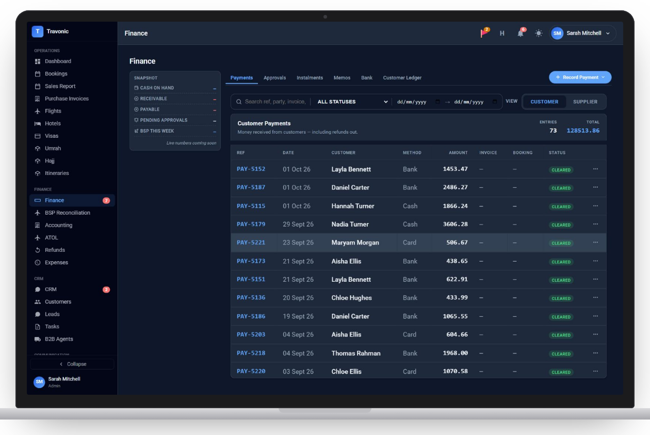Open Sarah Mitchell user menu dropdown

pos(583,33)
